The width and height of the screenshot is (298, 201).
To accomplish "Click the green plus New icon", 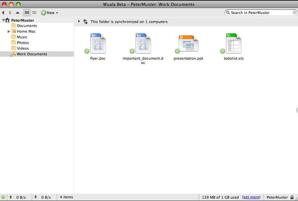I will (44, 13).
